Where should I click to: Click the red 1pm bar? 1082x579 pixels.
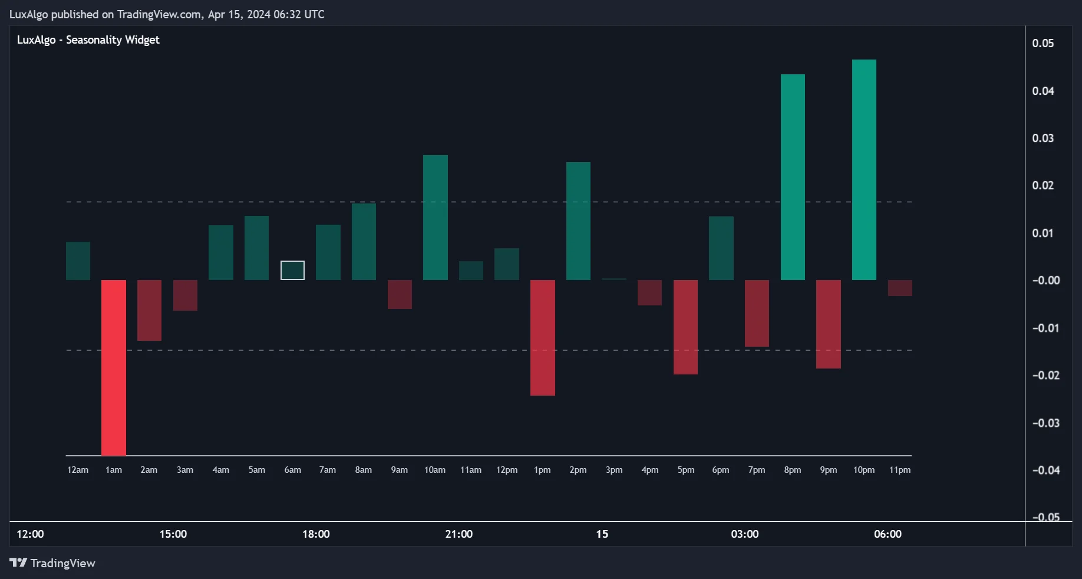pyautogui.click(x=543, y=338)
